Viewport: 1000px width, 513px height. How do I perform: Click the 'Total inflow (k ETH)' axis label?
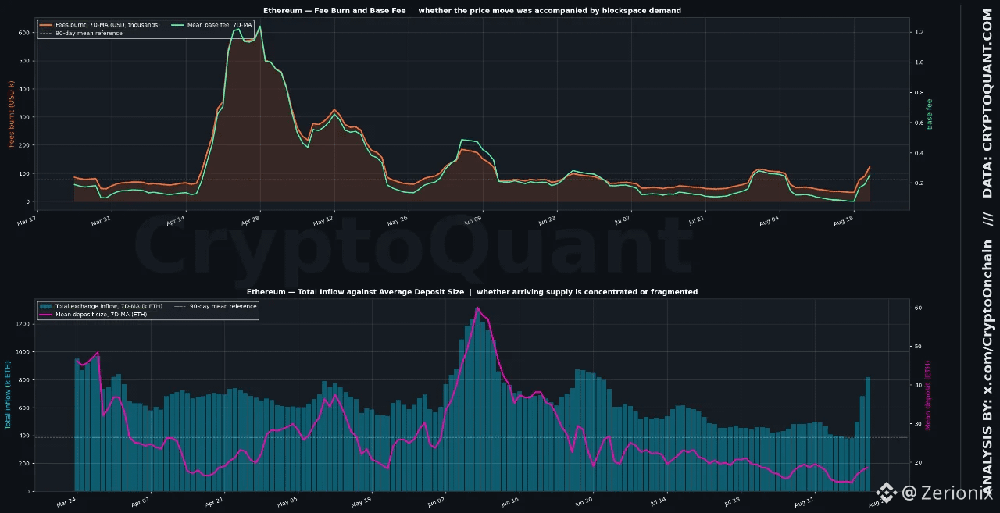9,395
